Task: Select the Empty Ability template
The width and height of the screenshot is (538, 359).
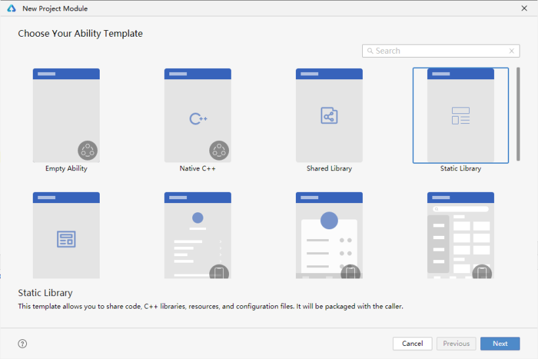Action: tap(66, 115)
